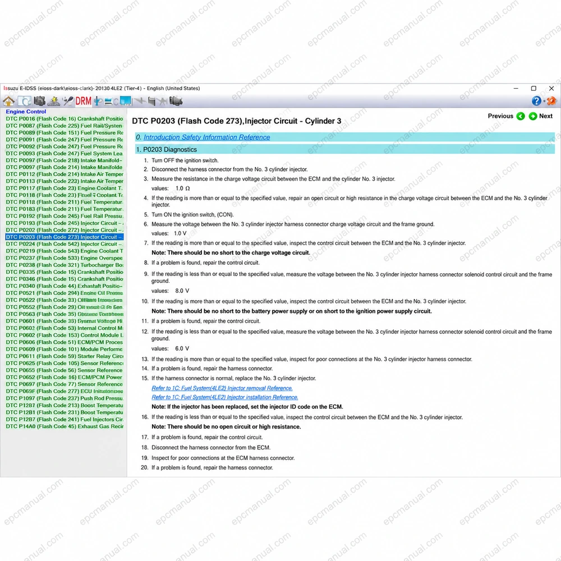
Task: Select DTC P0697 Flash Code 77 entry
Action: point(65,384)
